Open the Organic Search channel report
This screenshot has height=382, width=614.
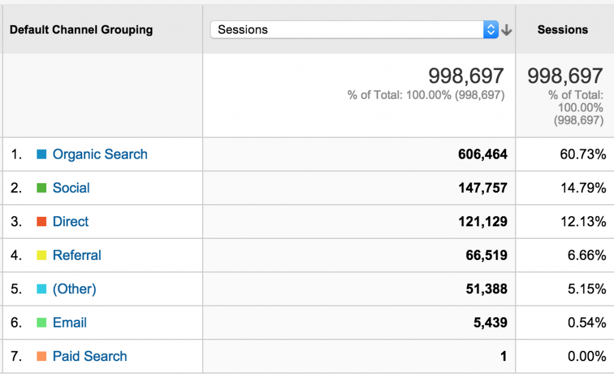pos(100,154)
